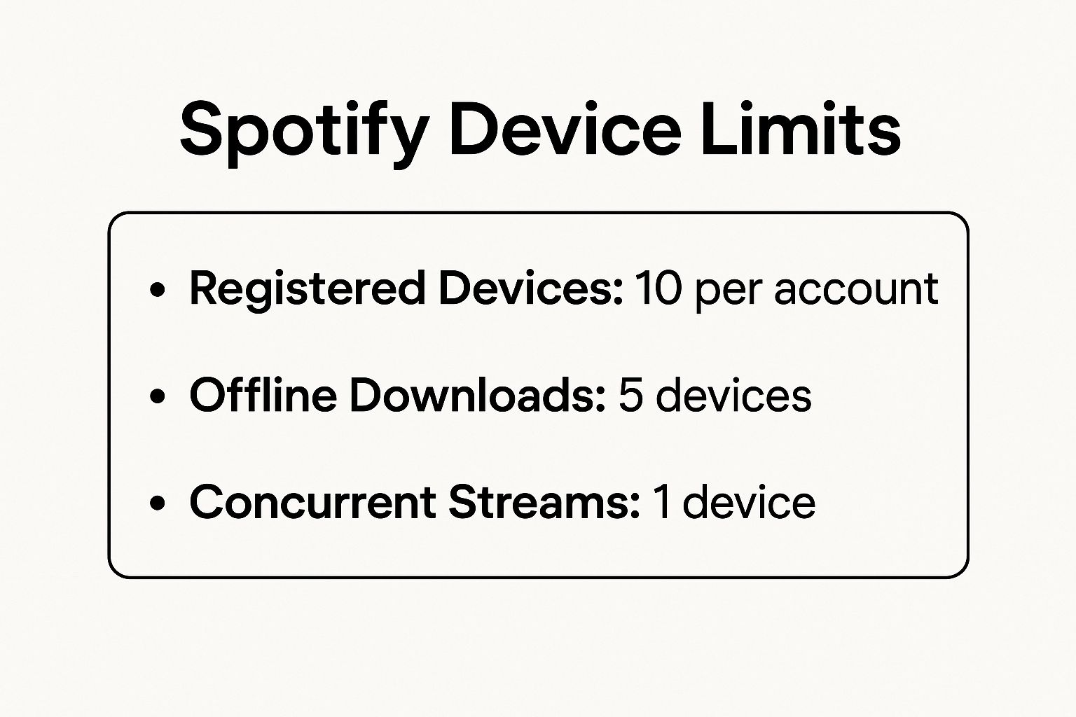The image size is (1076, 717).
Task: Click the word device in third row
Action: click(x=749, y=502)
